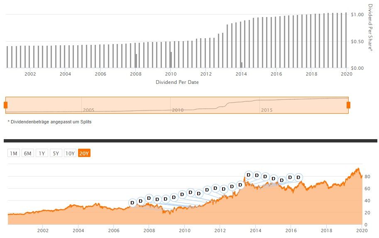Screen dimensions: 379x238
Task: Set the chart to 10Y
Action: coord(70,153)
